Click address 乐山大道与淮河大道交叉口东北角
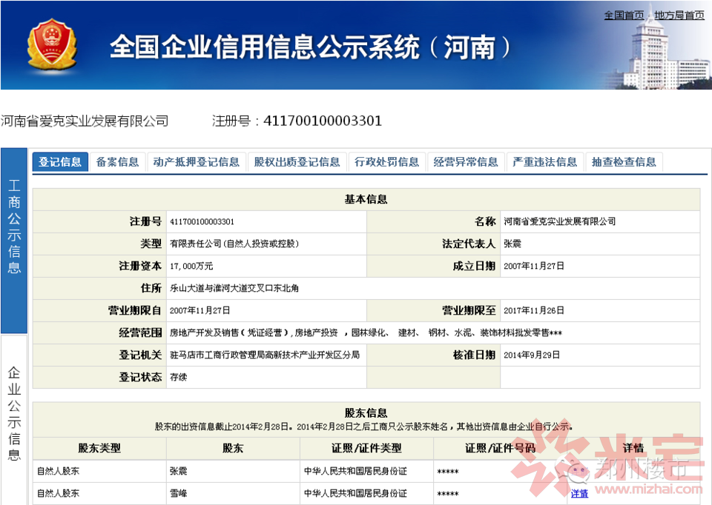Image resolution: width=712 pixels, height=505 pixels. (234, 288)
